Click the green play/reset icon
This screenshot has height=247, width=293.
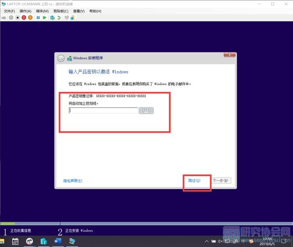pos(44,17)
